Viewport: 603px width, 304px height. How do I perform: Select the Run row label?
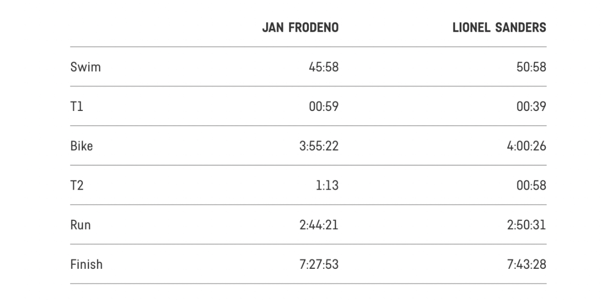pyautogui.click(x=81, y=225)
